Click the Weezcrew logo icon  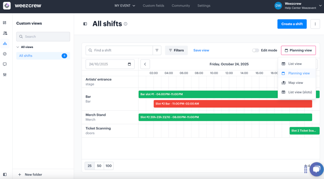(x=7, y=6)
